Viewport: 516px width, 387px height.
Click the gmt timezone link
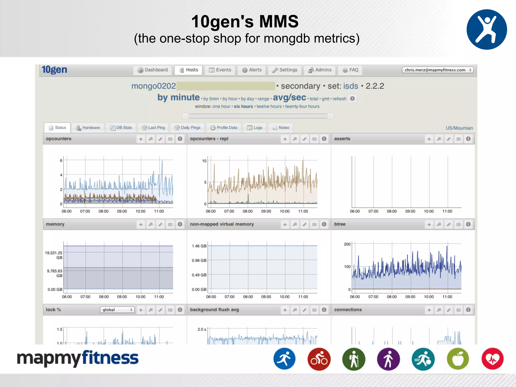[326, 99]
